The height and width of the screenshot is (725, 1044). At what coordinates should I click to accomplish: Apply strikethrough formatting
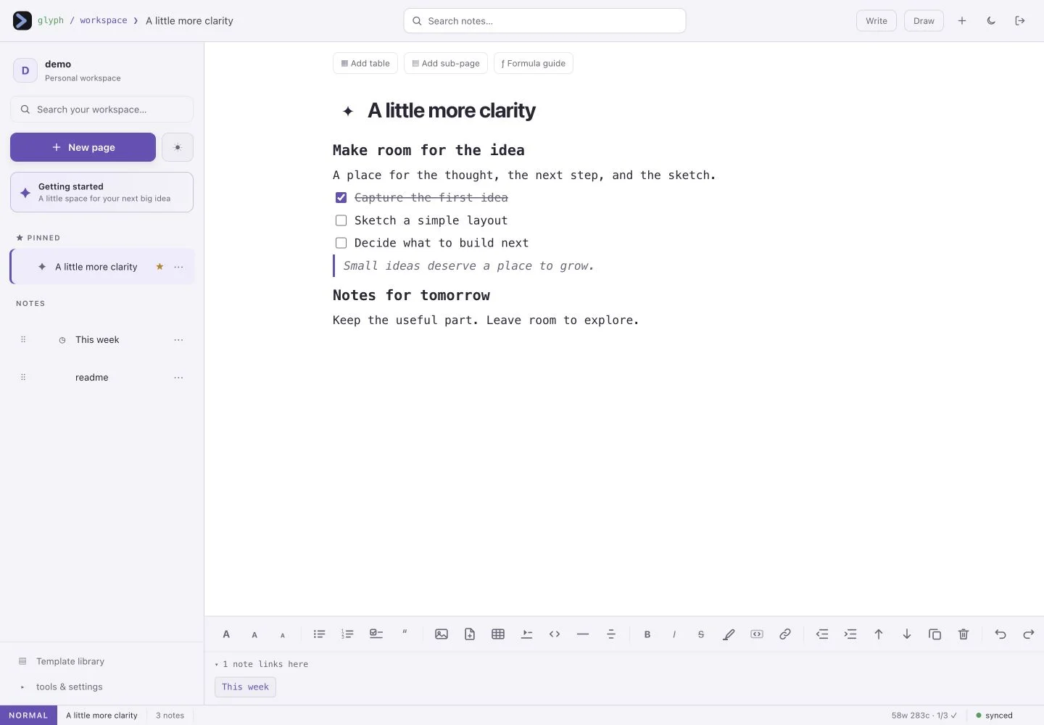701,634
